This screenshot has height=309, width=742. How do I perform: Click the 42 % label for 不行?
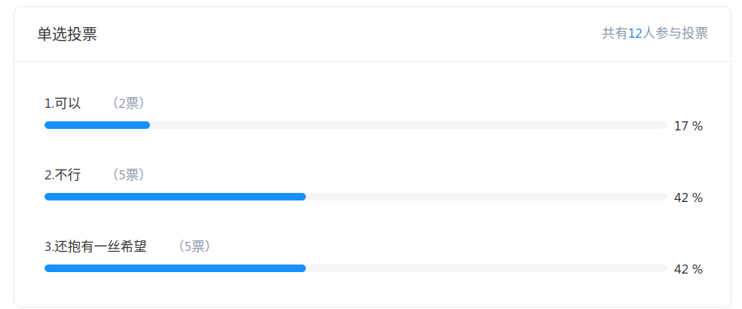pos(688,197)
